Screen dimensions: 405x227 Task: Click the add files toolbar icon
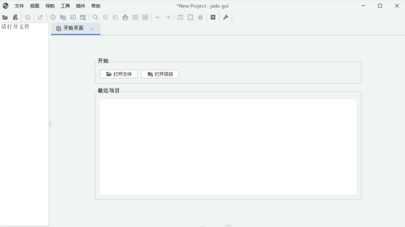(15, 17)
